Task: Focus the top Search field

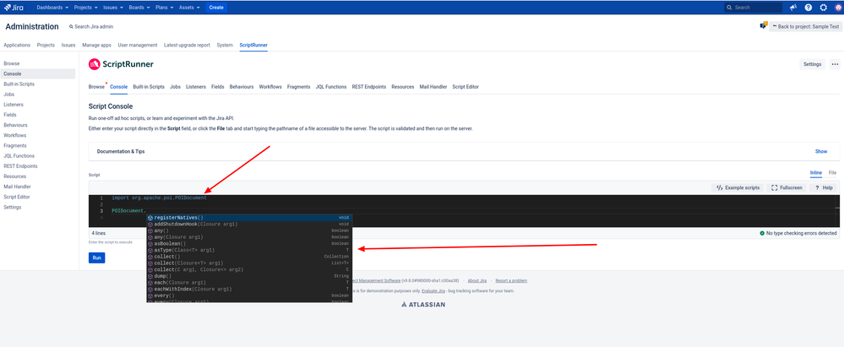Action: (754, 8)
